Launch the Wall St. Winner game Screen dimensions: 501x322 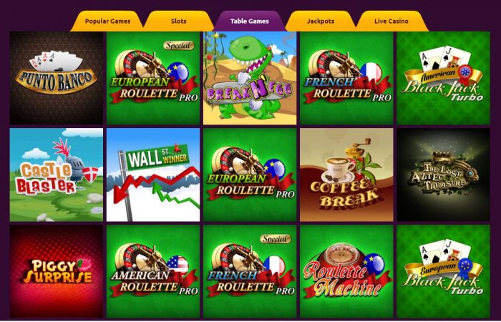(153, 175)
